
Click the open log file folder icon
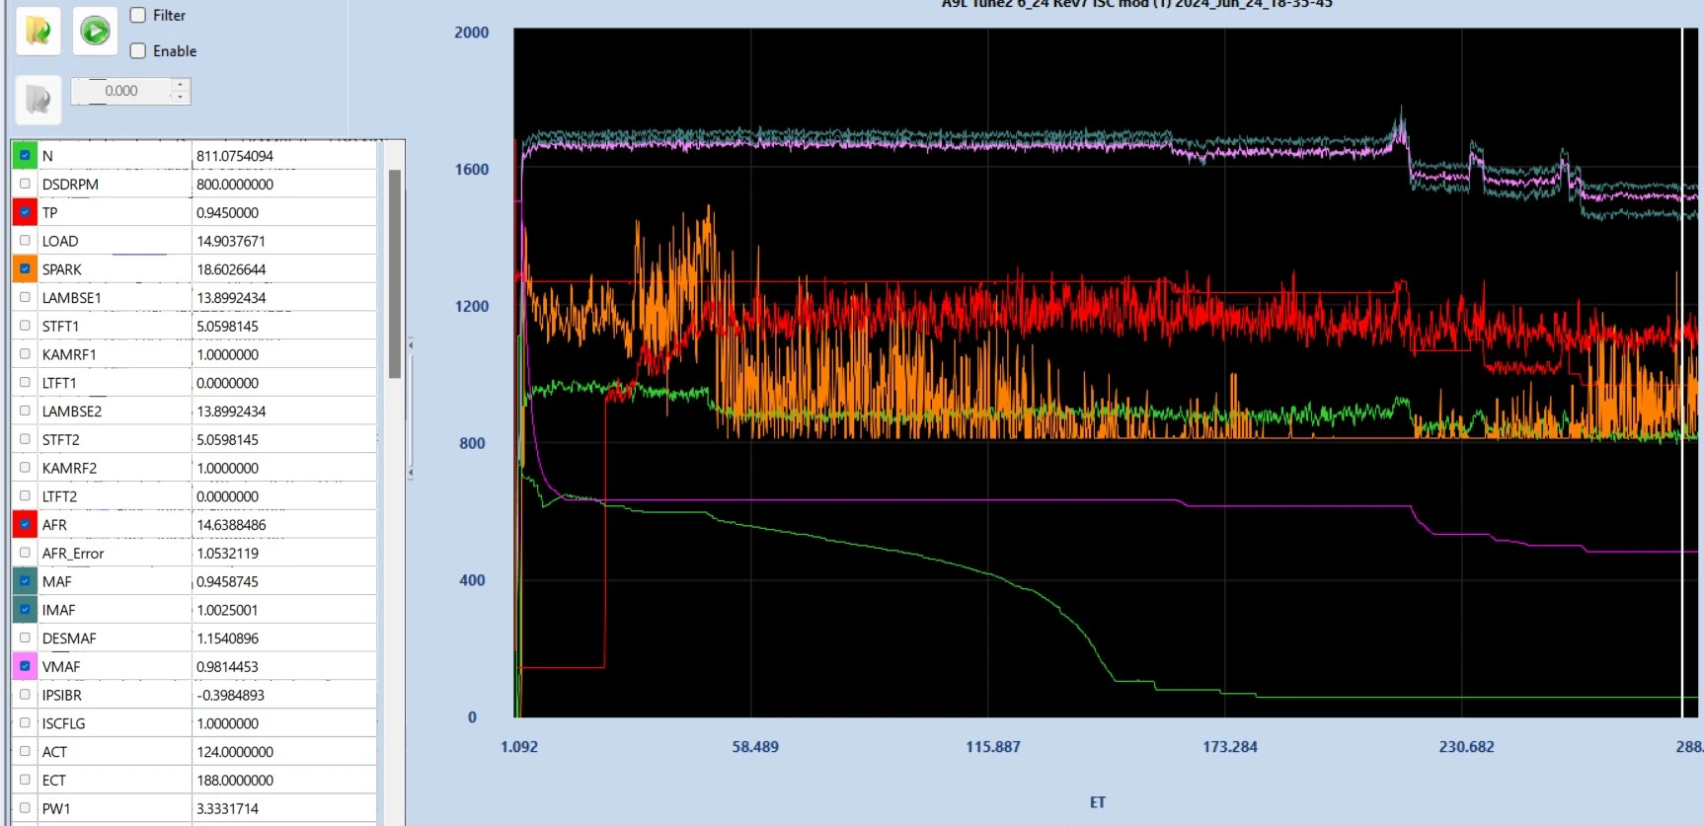tap(39, 31)
